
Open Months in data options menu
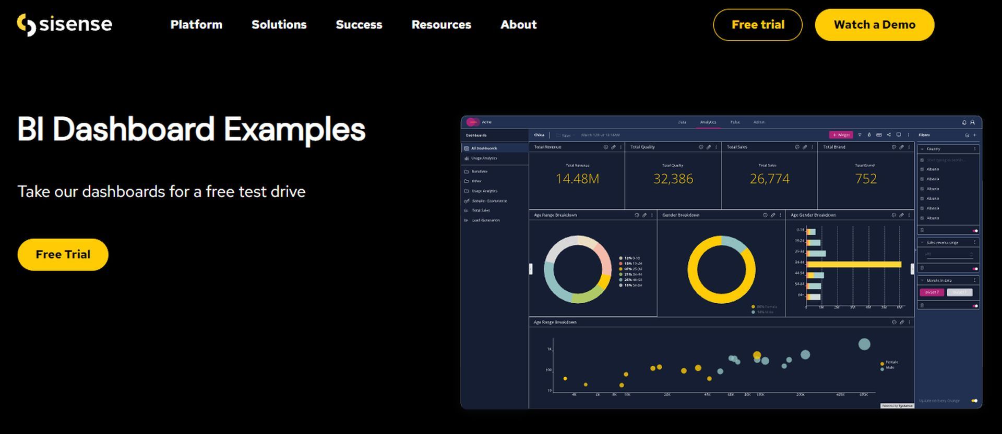(x=974, y=280)
